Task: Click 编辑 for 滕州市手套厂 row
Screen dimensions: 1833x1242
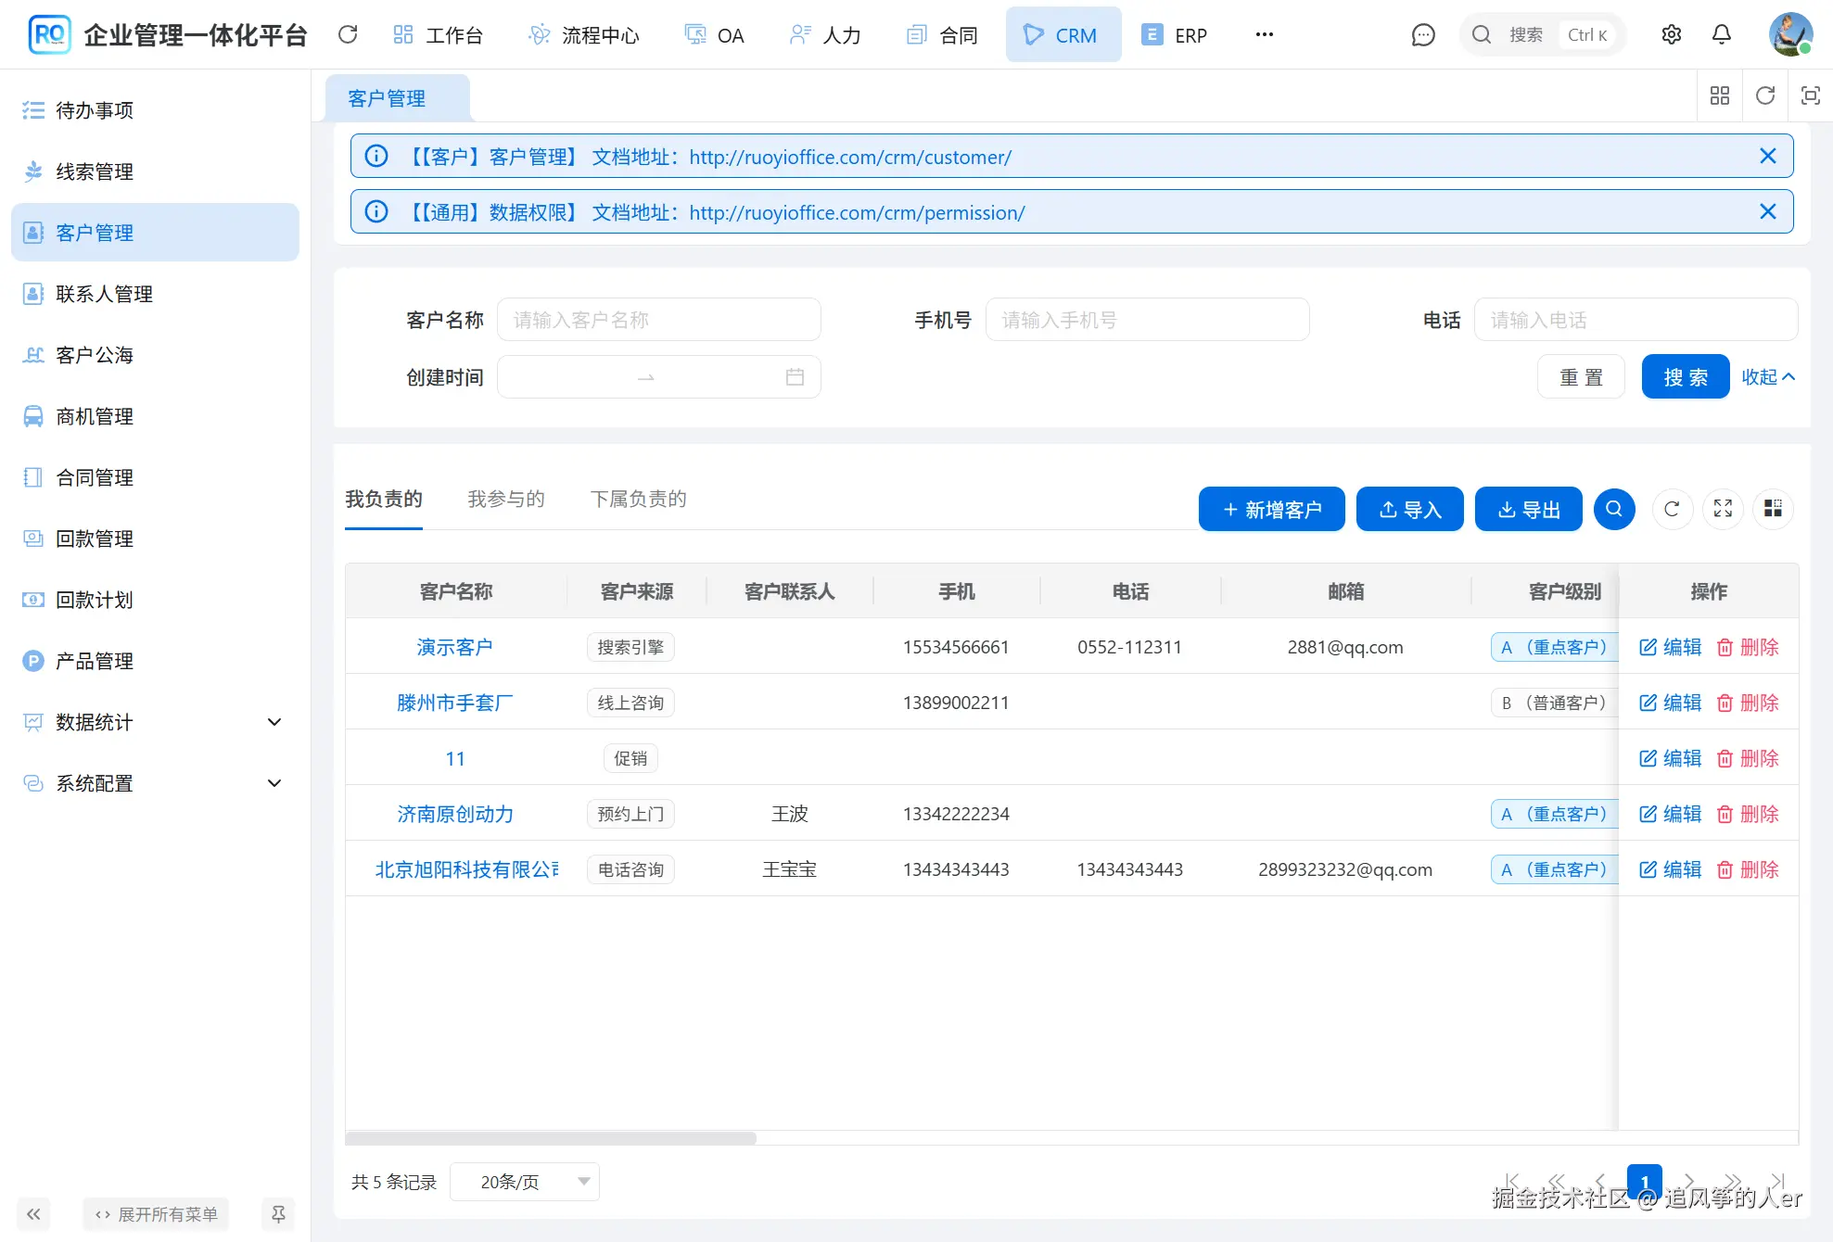Action: pos(1671,703)
